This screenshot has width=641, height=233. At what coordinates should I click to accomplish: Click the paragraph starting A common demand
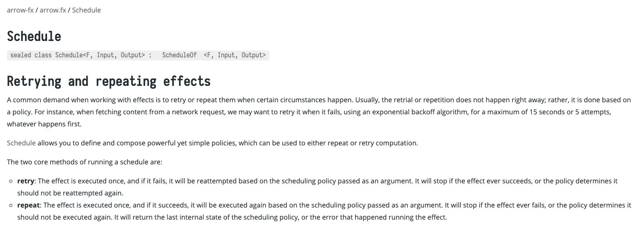pos(319,112)
